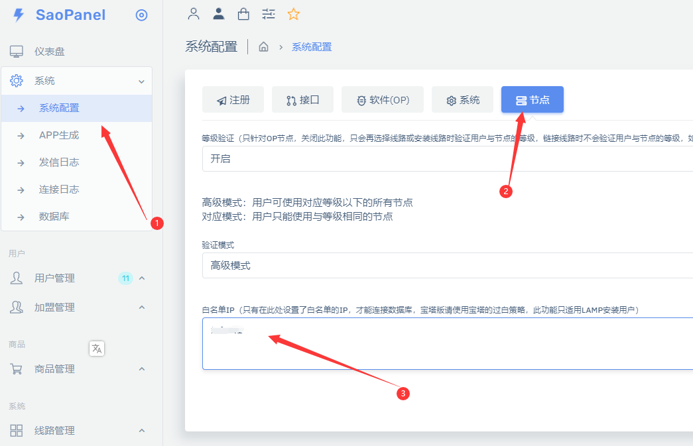Click the sliders settings icon in top bar
The image size is (693, 446).
269,13
